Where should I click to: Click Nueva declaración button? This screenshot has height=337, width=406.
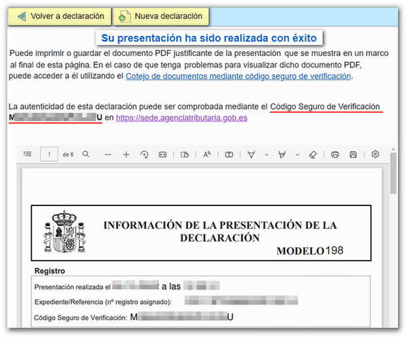click(x=161, y=16)
